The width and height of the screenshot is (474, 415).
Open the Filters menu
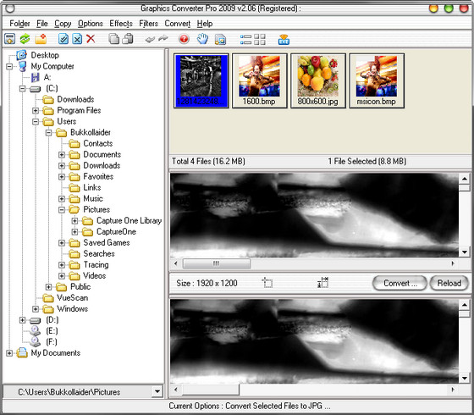(x=148, y=24)
